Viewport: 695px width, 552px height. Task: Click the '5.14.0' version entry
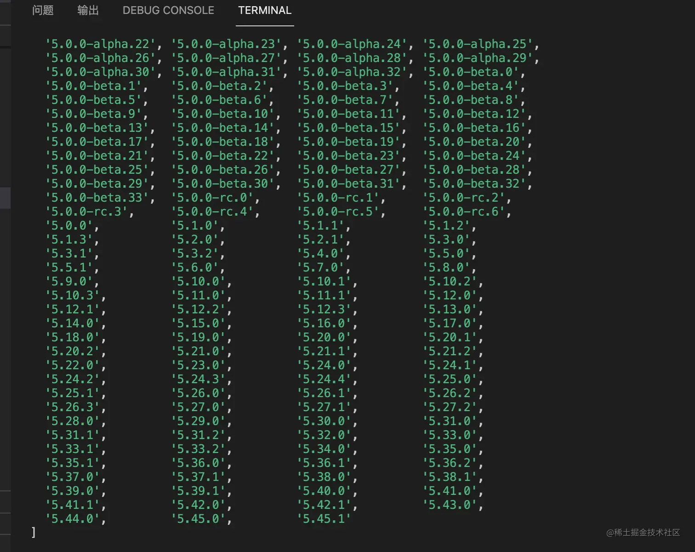73,324
